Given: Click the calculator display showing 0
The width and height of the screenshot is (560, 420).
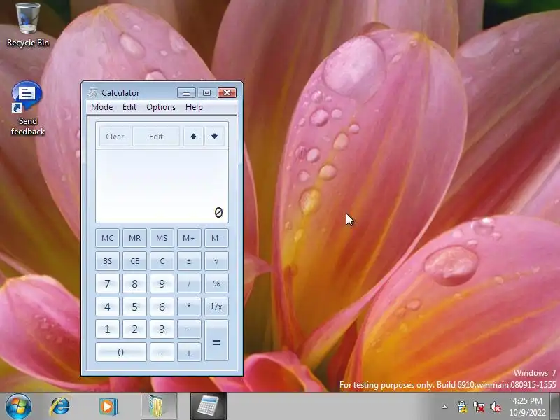Looking at the screenshot, I should (x=162, y=186).
